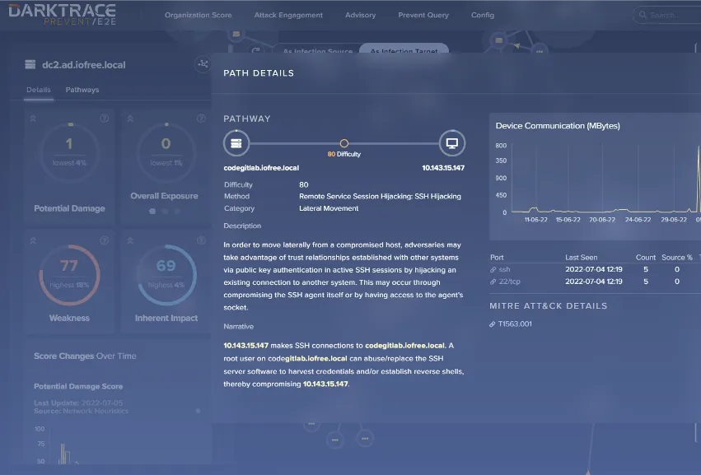Open the Organization Score menu

tap(198, 15)
